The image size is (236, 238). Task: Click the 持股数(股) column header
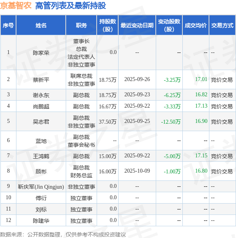click(108, 25)
